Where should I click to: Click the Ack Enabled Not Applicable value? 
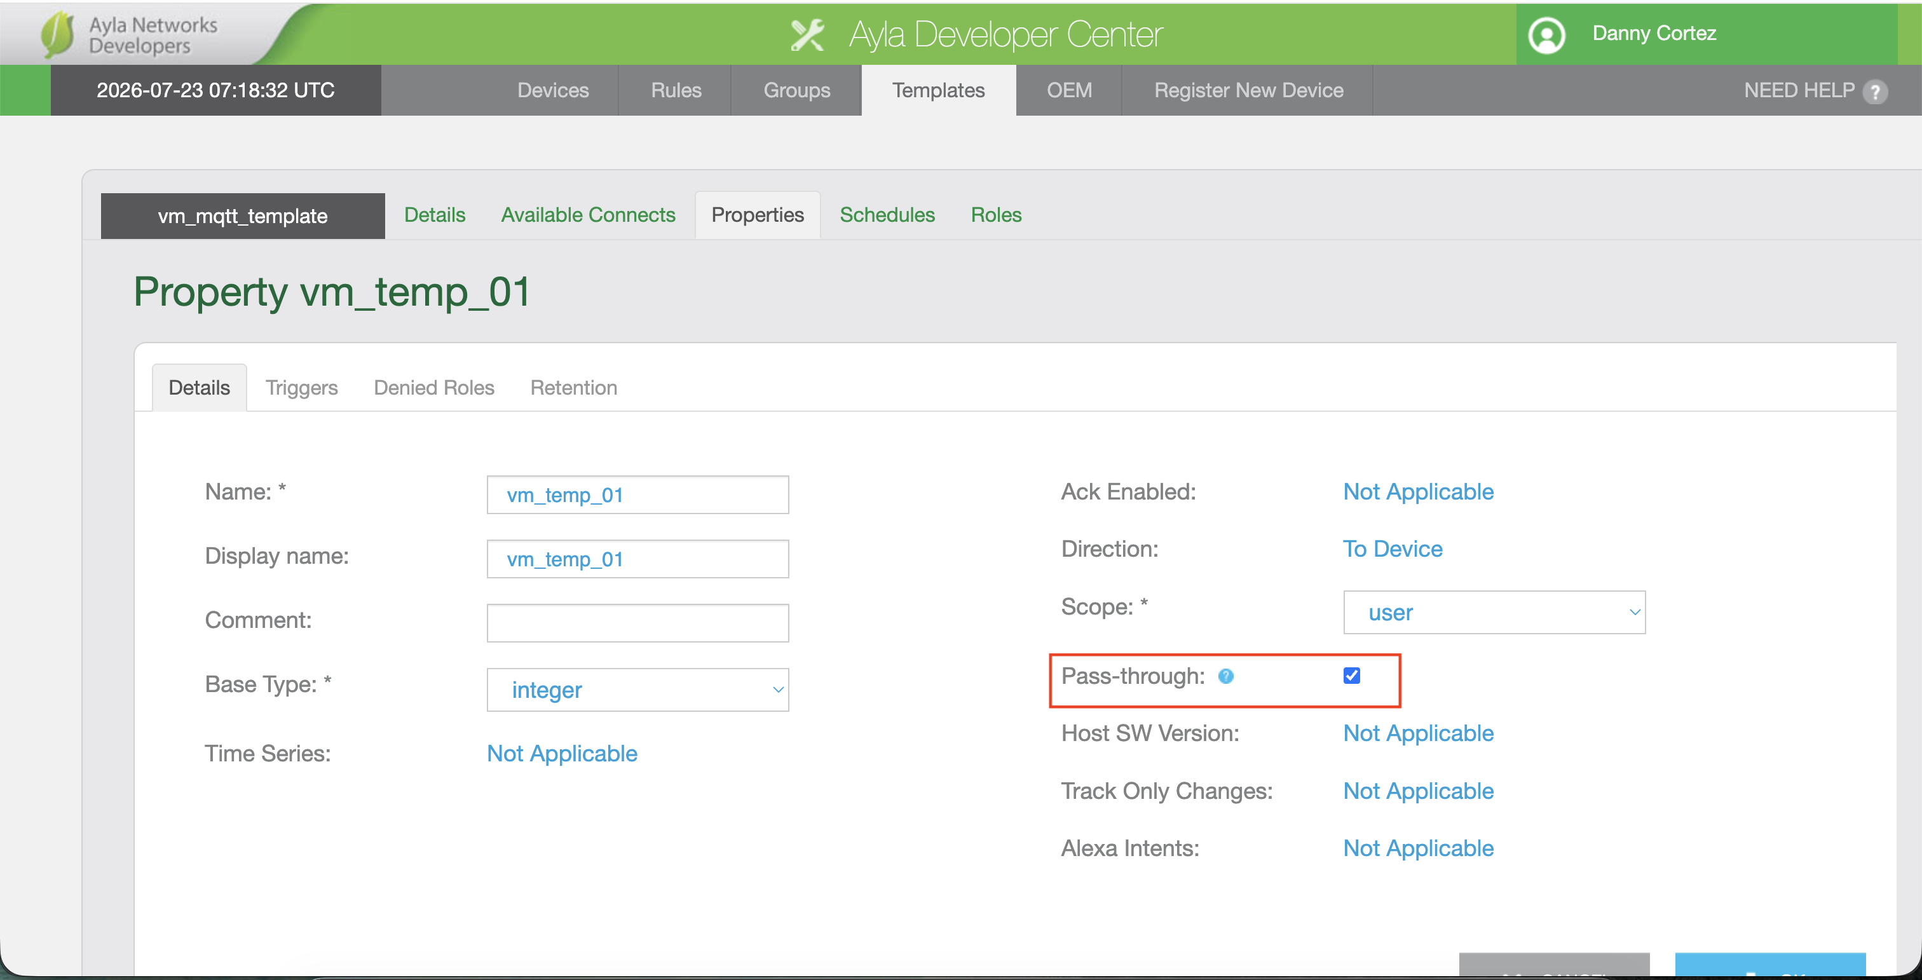click(x=1419, y=493)
